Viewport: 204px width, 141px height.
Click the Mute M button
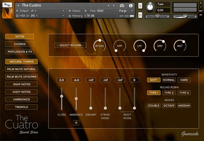[x=140, y=15]
